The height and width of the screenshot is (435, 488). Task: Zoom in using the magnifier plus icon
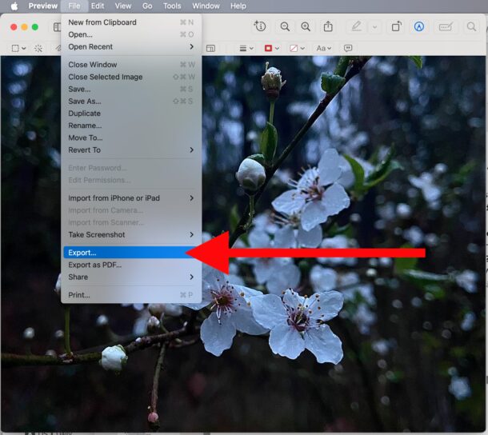click(306, 26)
